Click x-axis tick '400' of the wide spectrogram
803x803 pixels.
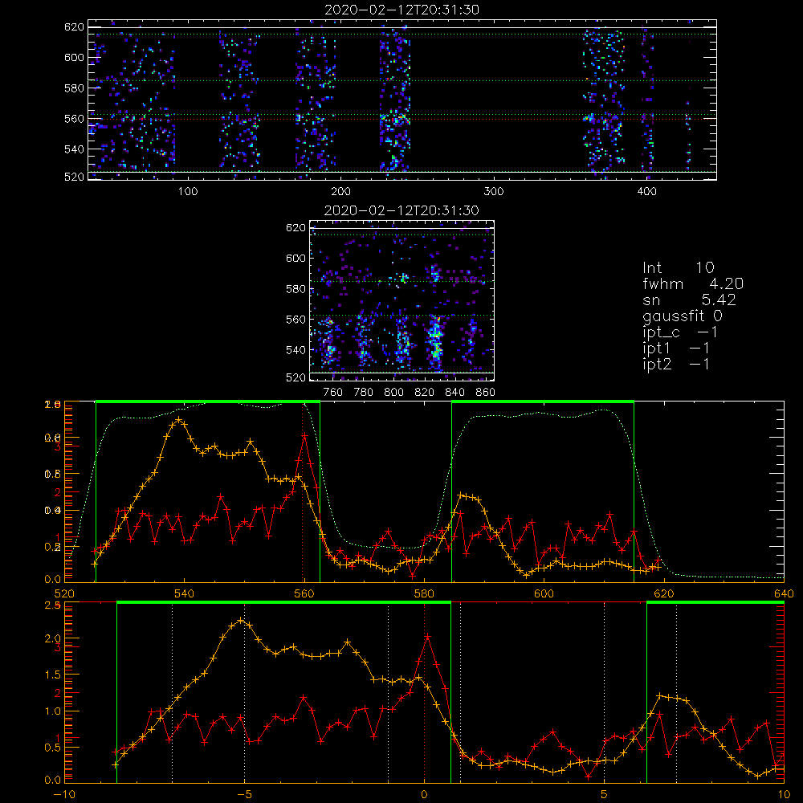(646, 192)
